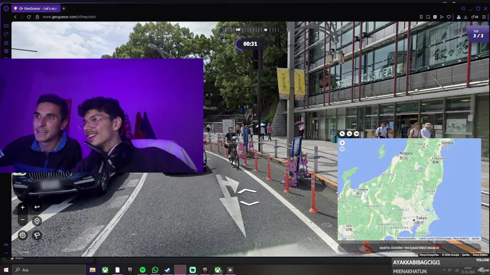Image resolution: width=490 pixels, height=275 pixels.
Task: Move forward using upper street arrow
Action: click(x=247, y=191)
